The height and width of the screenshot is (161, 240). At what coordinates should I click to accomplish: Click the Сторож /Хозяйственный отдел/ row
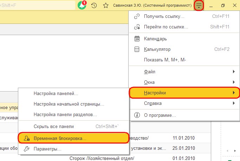[102, 159]
